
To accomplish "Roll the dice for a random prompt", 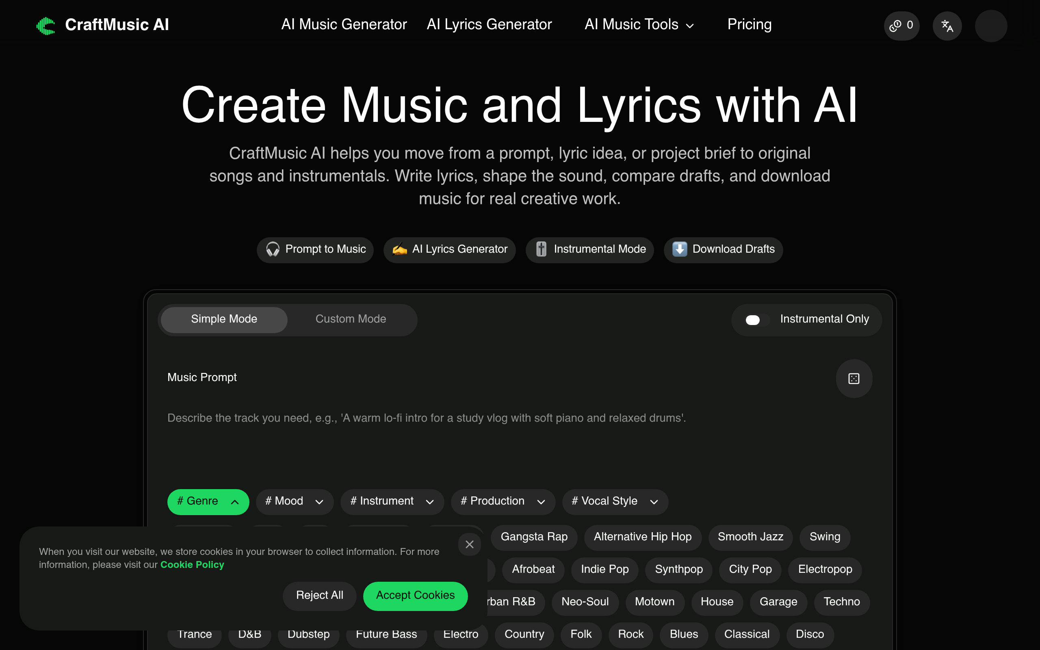I will tap(854, 378).
